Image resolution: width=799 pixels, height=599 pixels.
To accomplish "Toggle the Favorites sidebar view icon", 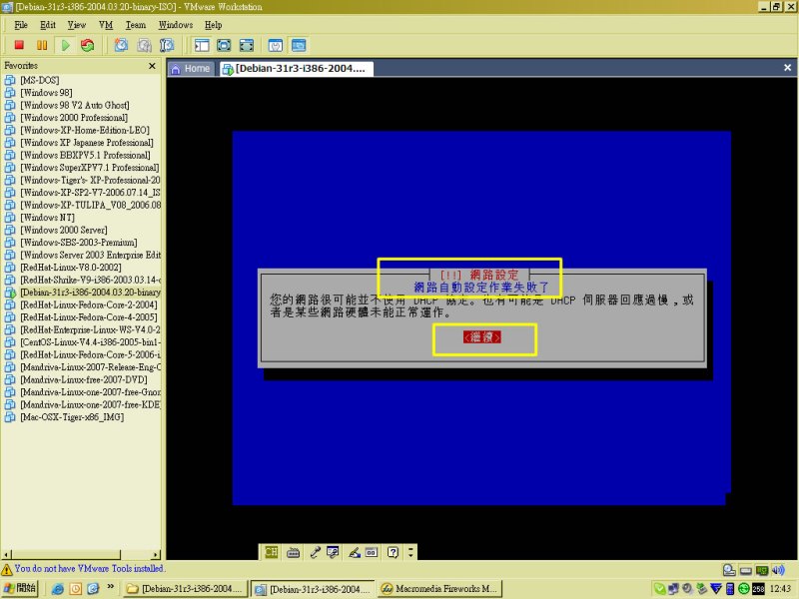I will point(202,45).
